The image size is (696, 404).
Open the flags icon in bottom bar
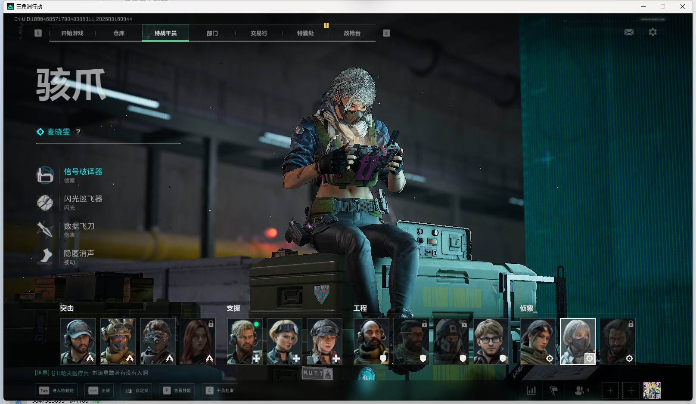coord(554,391)
